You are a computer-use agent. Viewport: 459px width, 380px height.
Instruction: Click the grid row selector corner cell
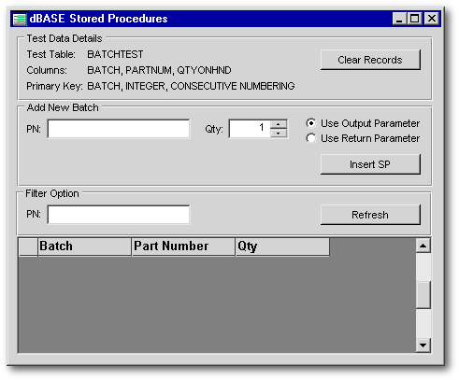[28, 246]
